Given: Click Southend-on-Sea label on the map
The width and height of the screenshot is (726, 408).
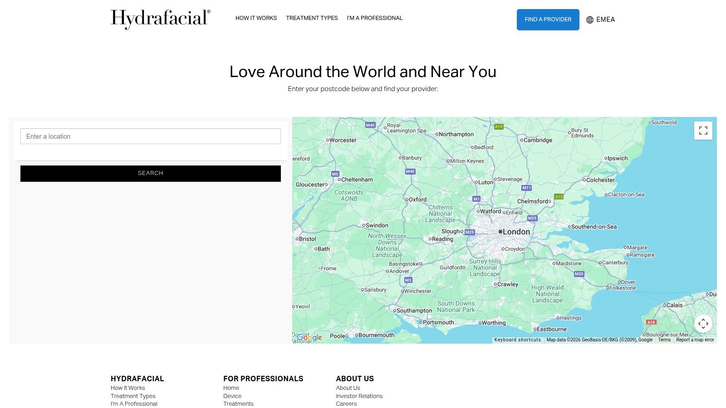Looking at the screenshot, I should pos(594,227).
